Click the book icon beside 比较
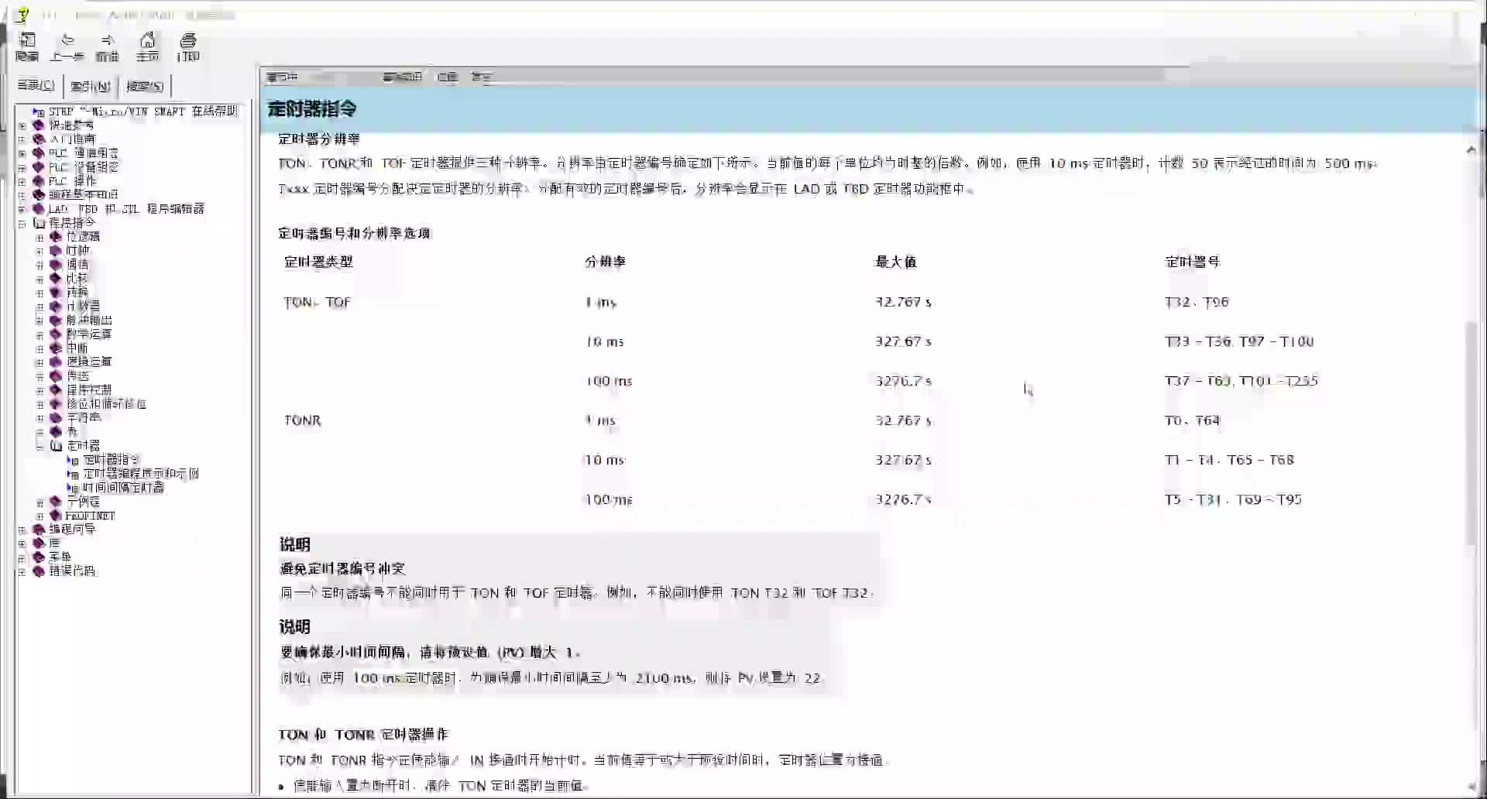This screenshot has width=1487, height=799. pos(56,279)
